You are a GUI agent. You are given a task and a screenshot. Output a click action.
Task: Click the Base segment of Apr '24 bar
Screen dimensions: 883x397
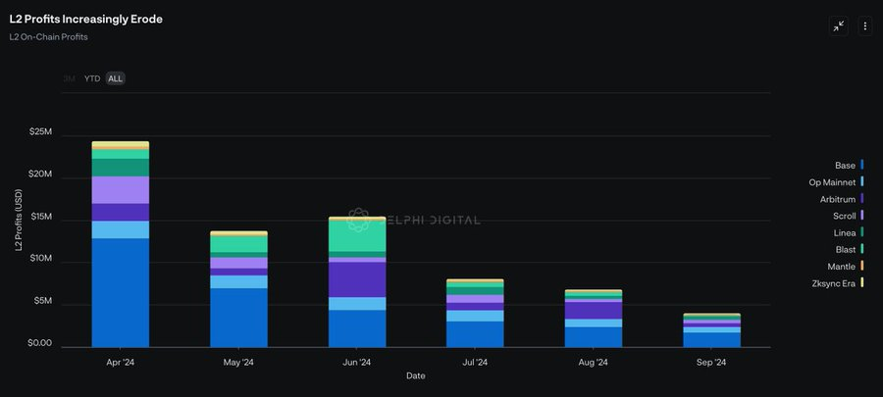(x=121, y=293)
